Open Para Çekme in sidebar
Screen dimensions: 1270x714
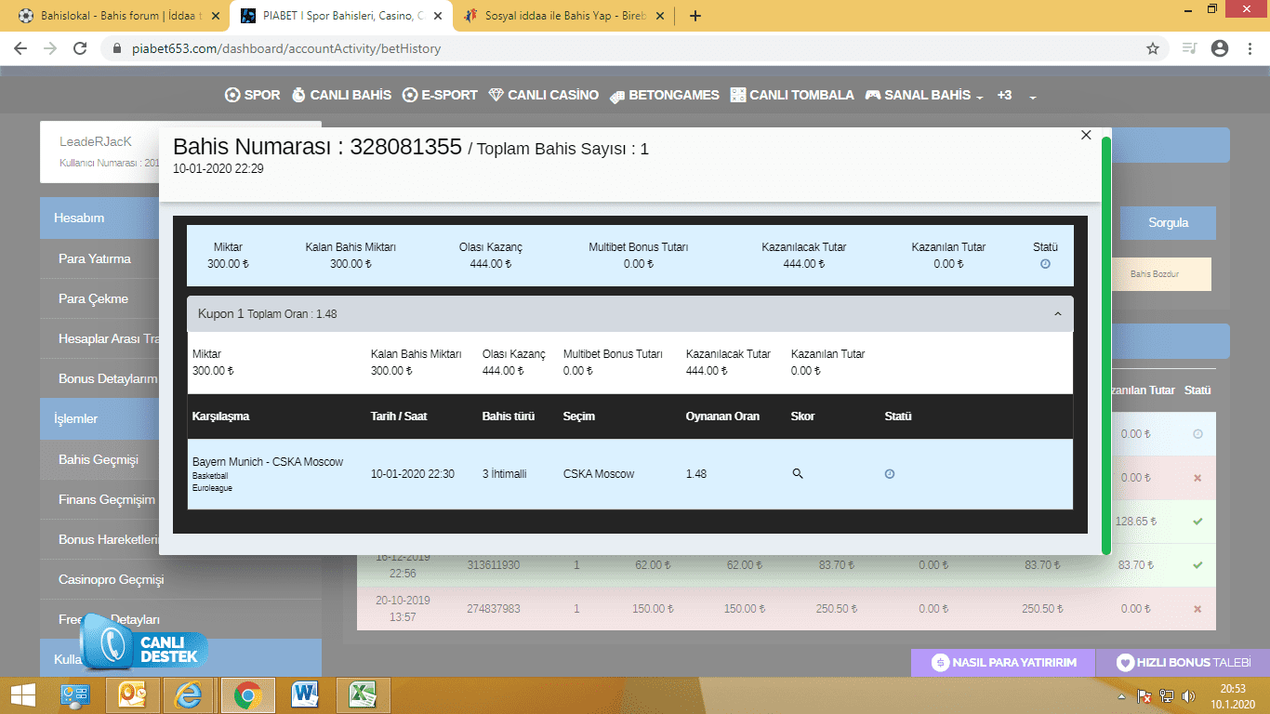[94, 298]
